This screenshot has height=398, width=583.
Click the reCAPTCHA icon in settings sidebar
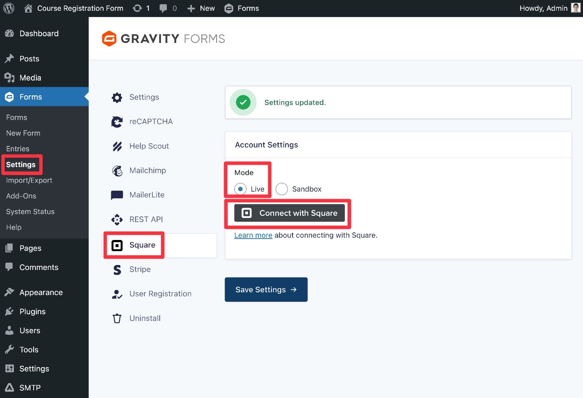(x=117, y=121)
